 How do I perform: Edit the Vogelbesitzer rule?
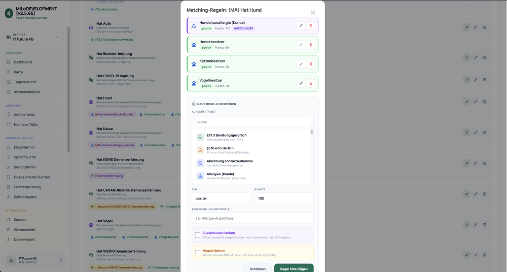coord(301,83)
